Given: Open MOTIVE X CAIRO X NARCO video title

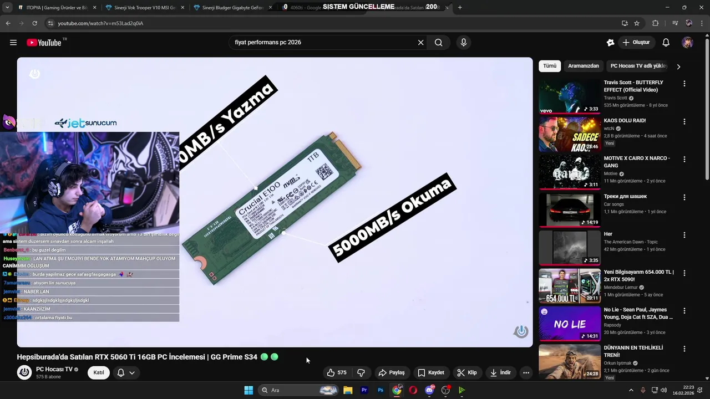Looking at the screenshot, I should [637, 162].
